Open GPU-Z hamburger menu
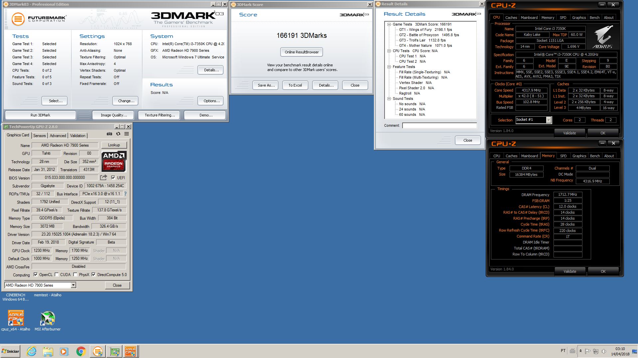This screenshot has height=358, width=638. pos(126,134)
